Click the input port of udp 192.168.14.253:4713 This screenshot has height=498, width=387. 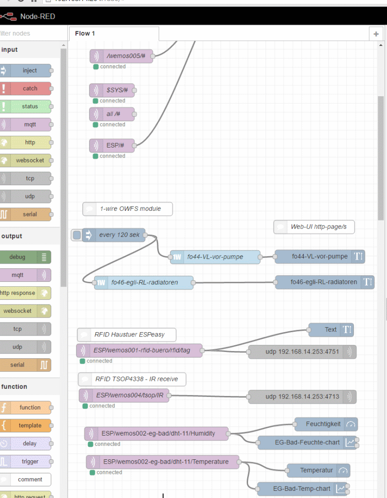[x=249, y=397]
